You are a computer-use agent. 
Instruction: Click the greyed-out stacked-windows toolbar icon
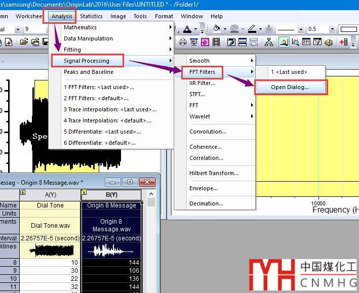pyautogui.click(x=254, y=43)
